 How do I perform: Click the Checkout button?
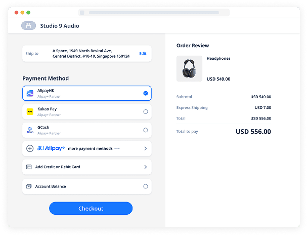(x=91, y=208)
